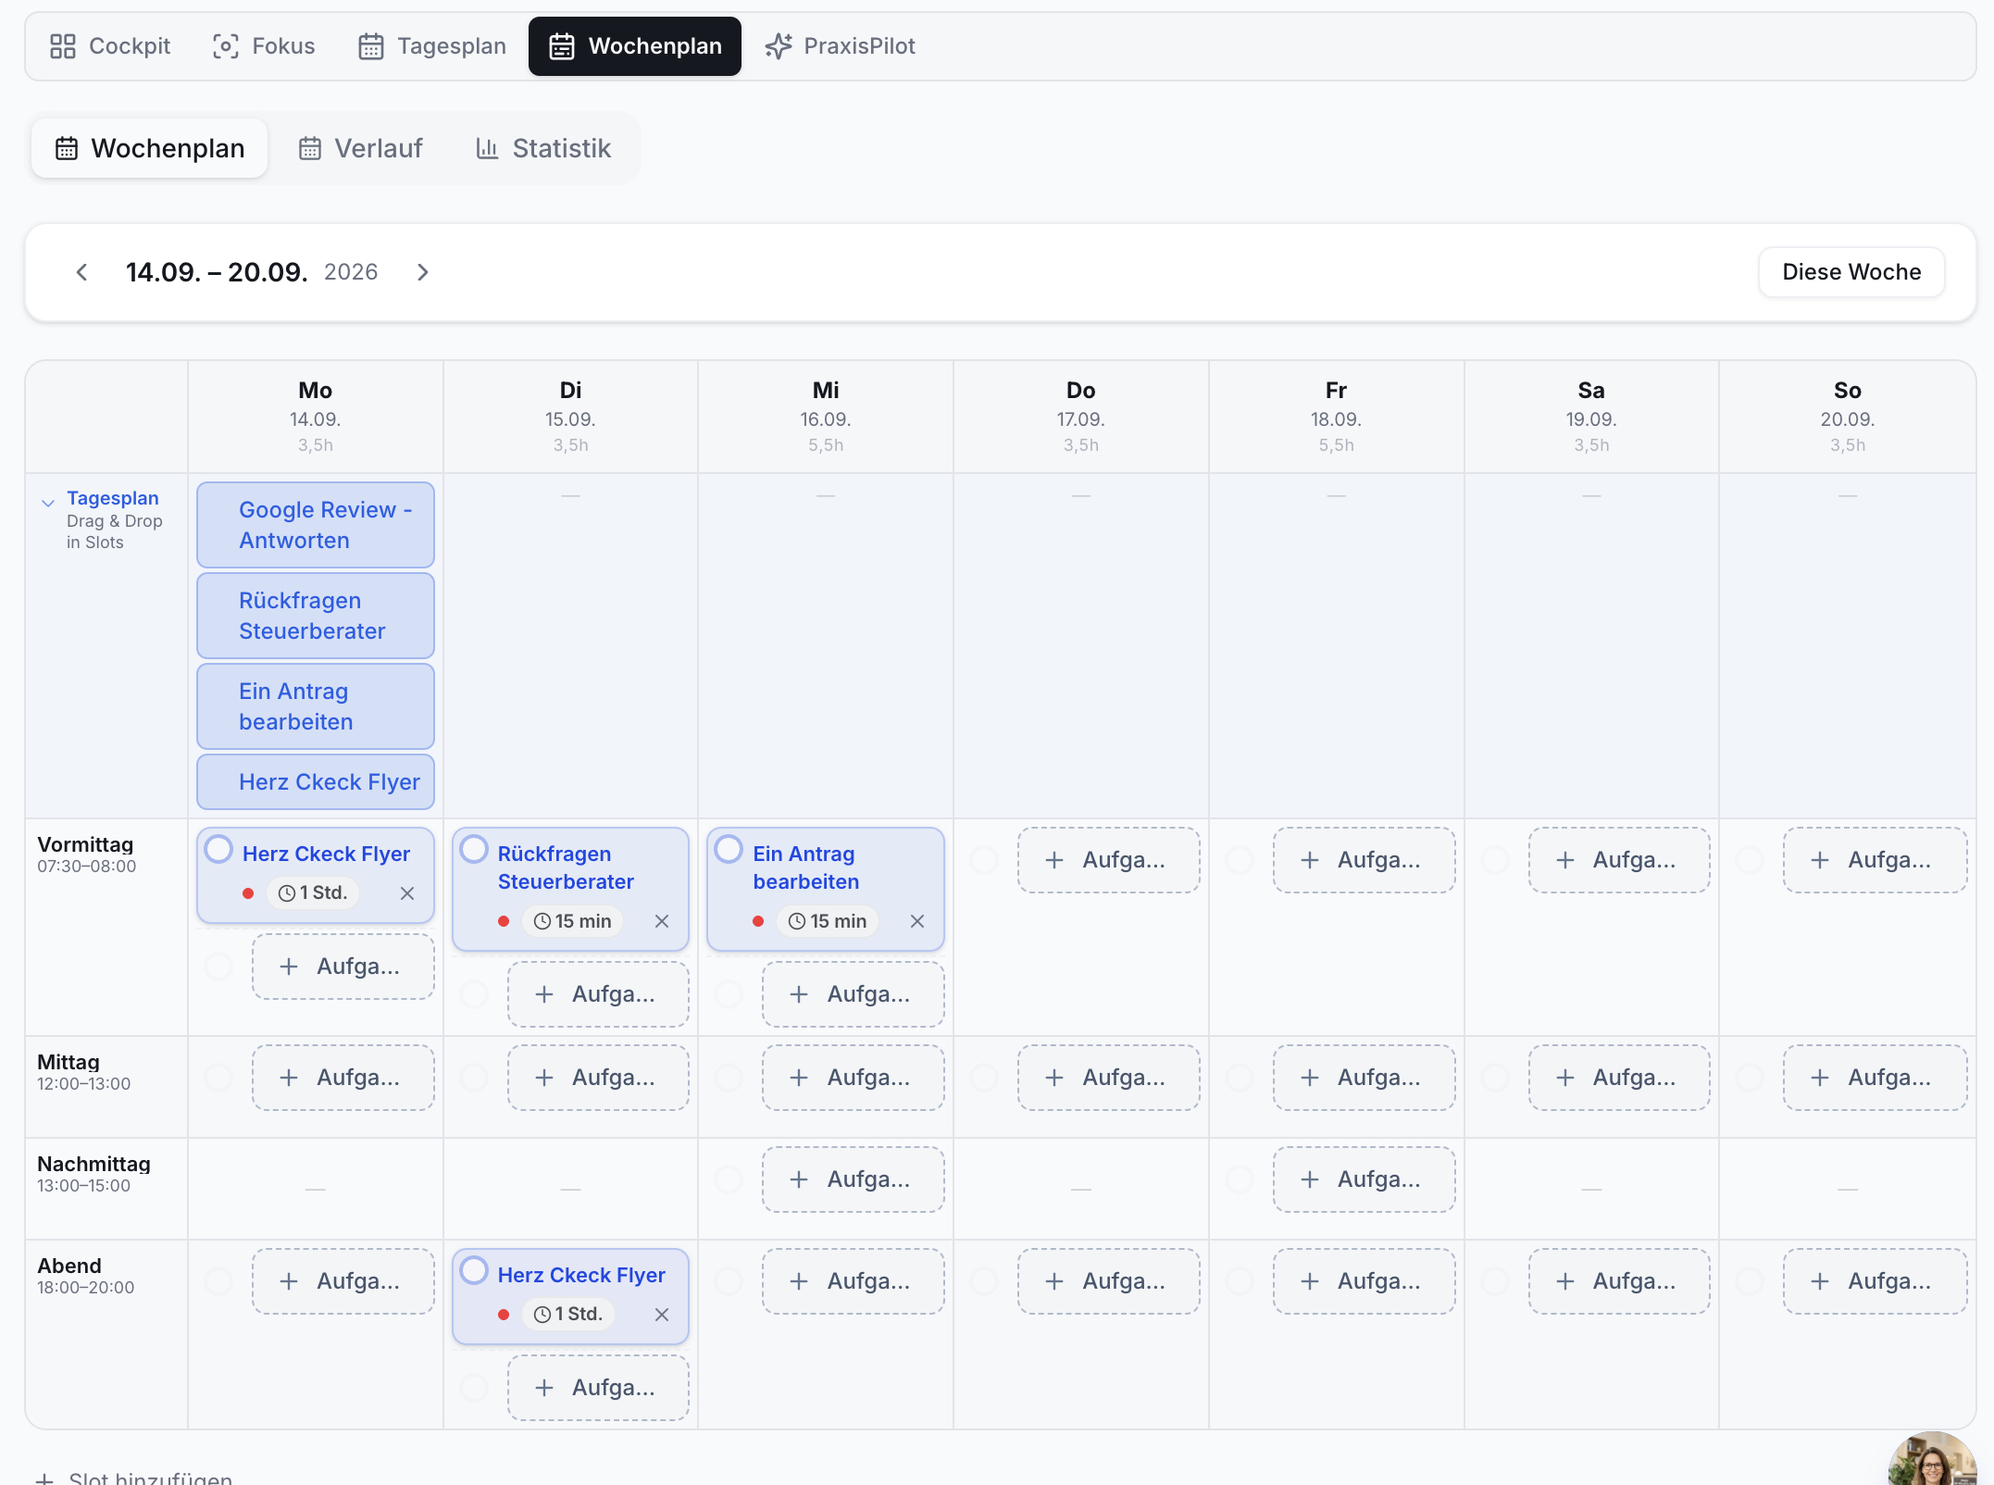
Task: Switch to the Verlauf tab
Action: 360,148
